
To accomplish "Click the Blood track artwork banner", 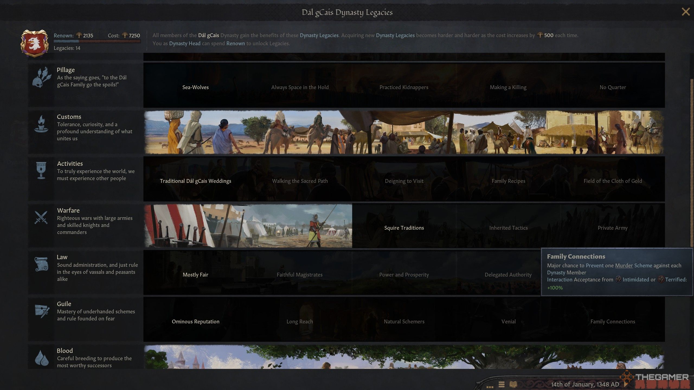I will tap(404, 357).
